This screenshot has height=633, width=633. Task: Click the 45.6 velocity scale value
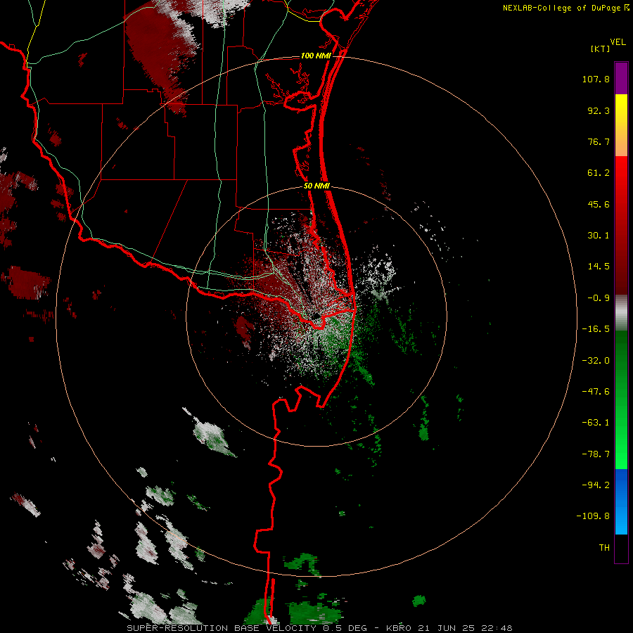pos(599,204)
